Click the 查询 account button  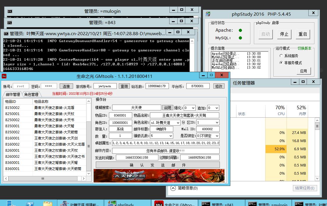124,86
